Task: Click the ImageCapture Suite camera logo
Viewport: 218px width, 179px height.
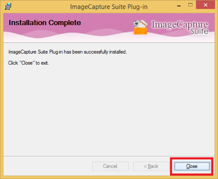Action: click(x=141, y=27)
